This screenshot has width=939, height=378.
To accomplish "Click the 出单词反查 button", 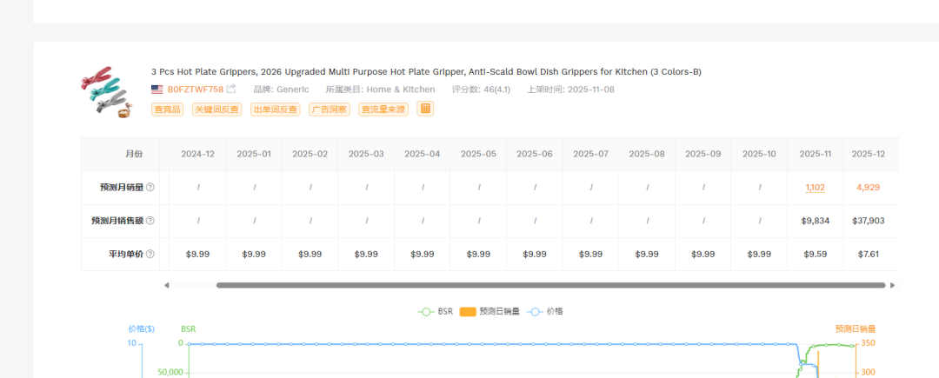I will point(275,109).
